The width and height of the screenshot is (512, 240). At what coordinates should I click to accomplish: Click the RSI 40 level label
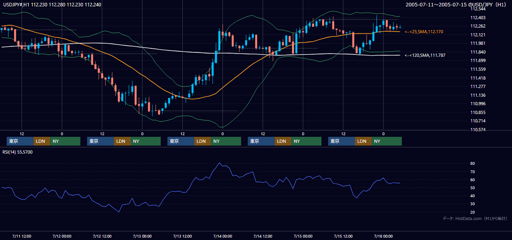click(x=473, y=196)
